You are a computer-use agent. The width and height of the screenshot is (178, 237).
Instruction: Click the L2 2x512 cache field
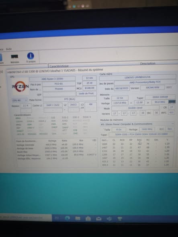pyautogui.click(x=74, y=104)
